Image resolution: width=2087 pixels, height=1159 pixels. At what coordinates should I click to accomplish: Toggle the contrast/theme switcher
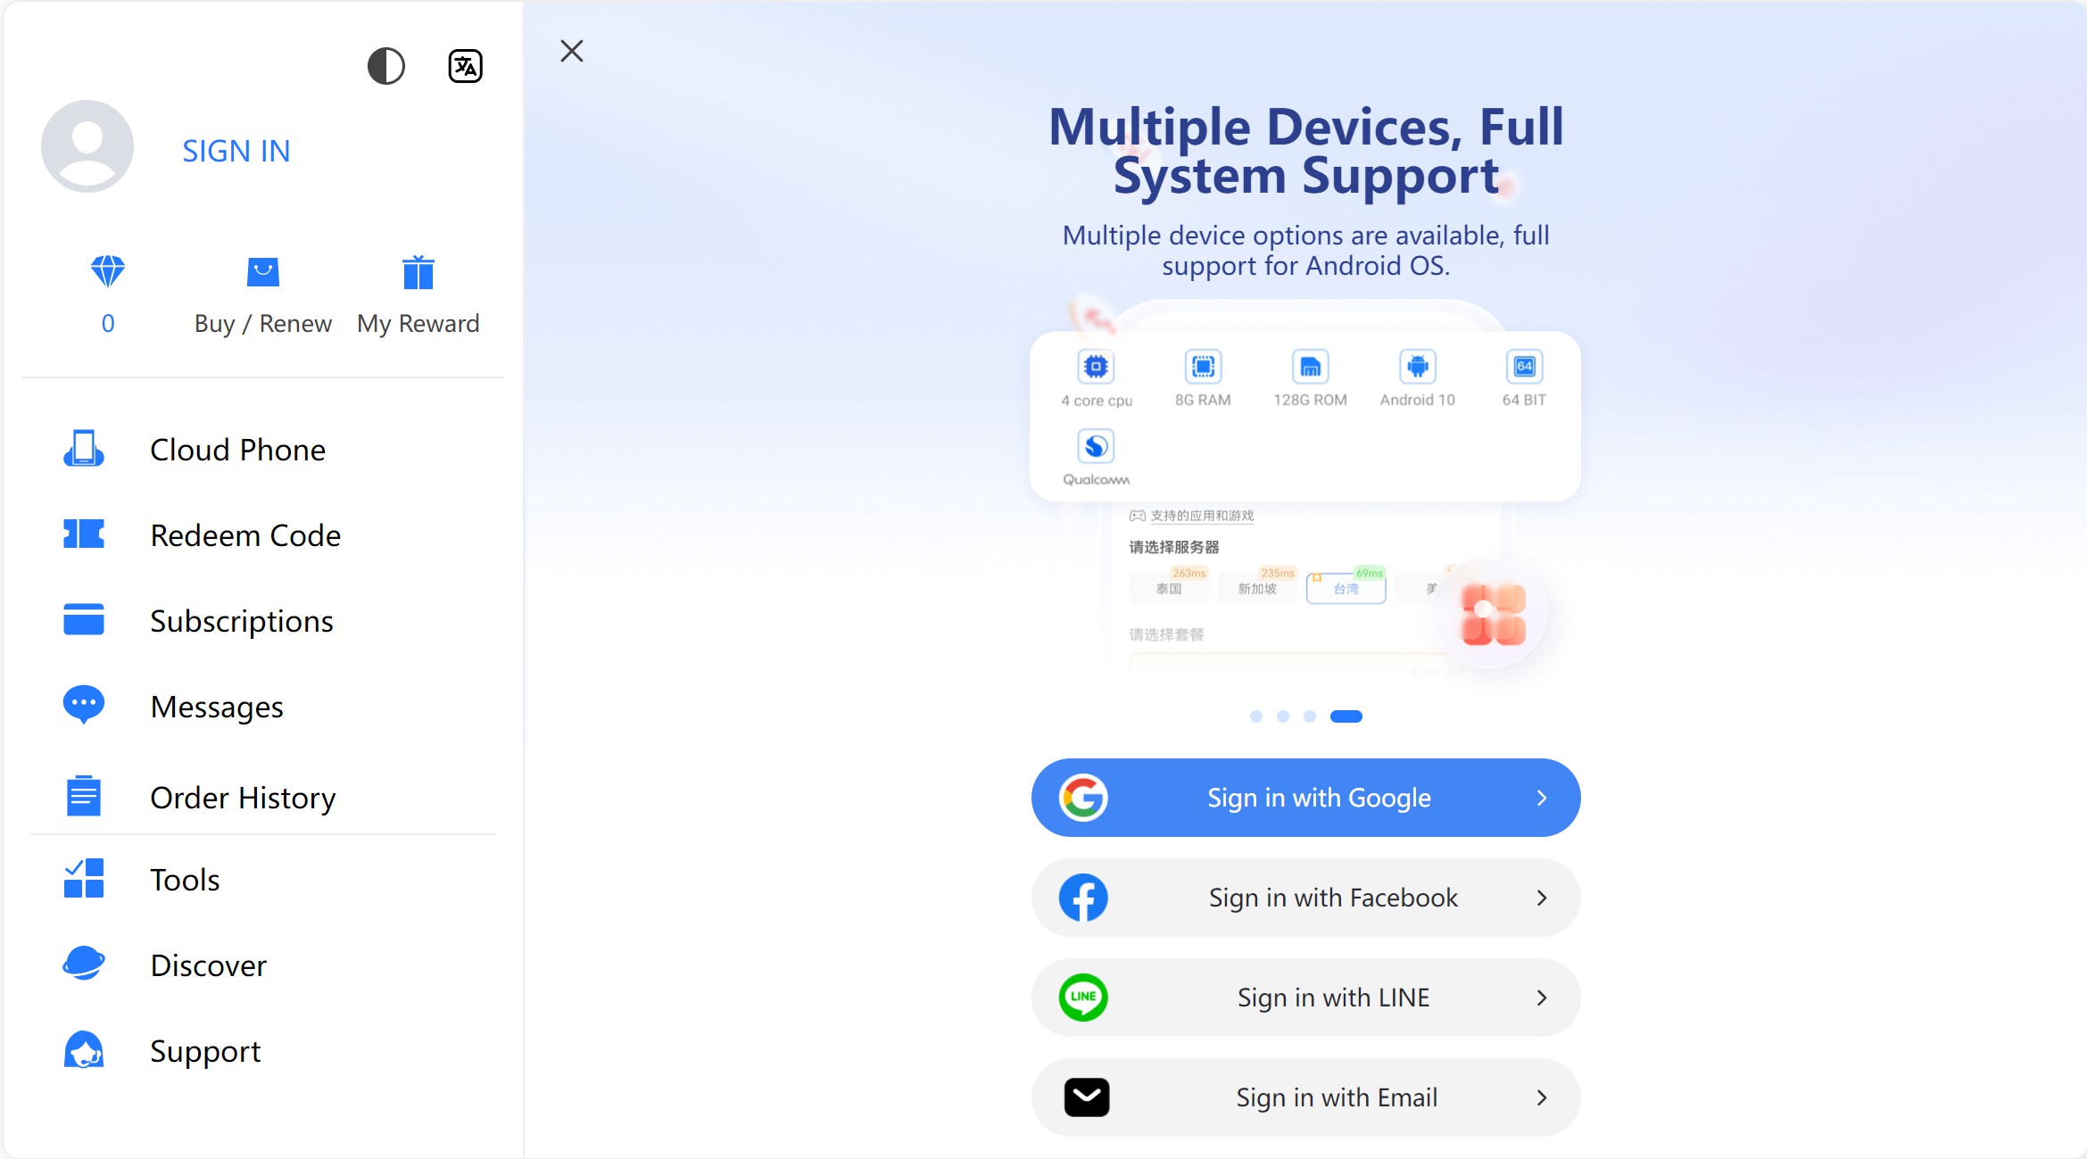pos(384,64)
